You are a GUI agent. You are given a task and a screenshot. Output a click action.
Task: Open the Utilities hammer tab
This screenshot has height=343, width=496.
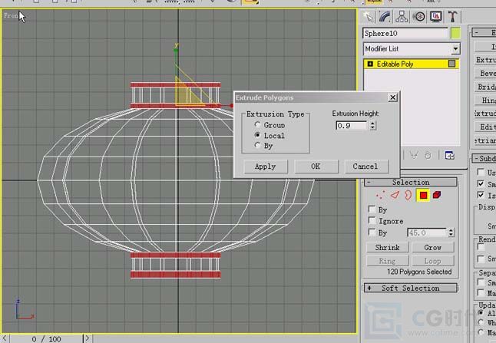pyautogui.click(x=453, y=16)
